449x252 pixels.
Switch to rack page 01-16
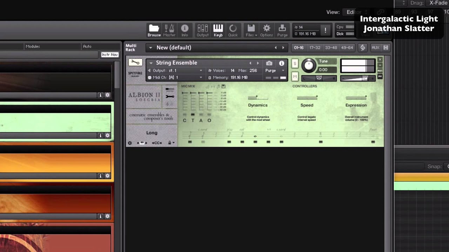pyautogui.click(x=299, y=48)
